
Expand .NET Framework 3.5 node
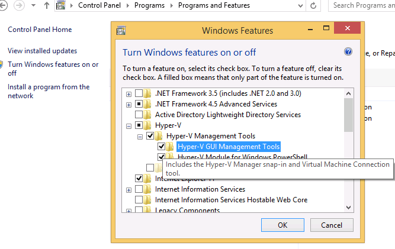(x=129, y=94)
